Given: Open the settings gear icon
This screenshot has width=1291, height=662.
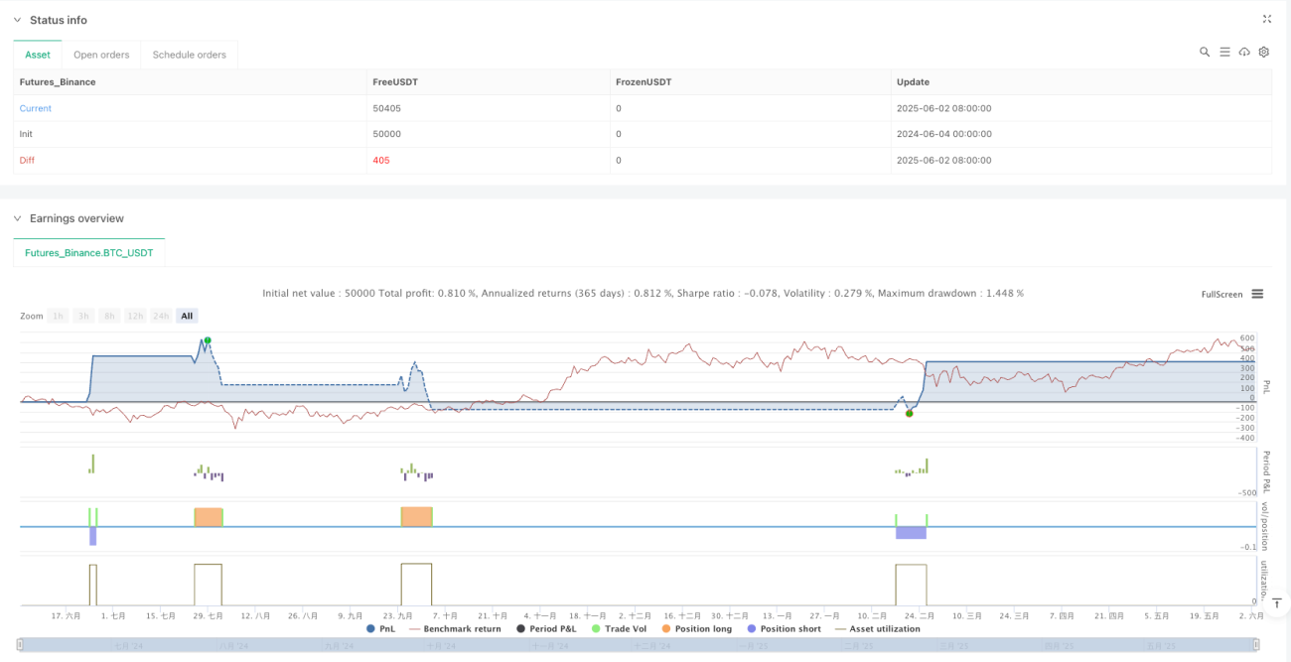Looking at the screenshot, I should 1264,52.
